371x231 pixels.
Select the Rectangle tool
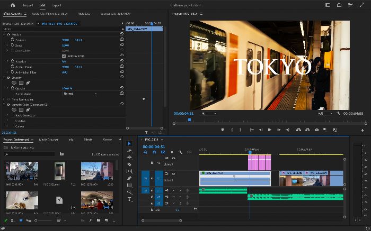129,185
